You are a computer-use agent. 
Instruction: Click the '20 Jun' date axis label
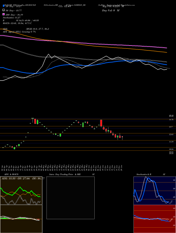[121, 168]
